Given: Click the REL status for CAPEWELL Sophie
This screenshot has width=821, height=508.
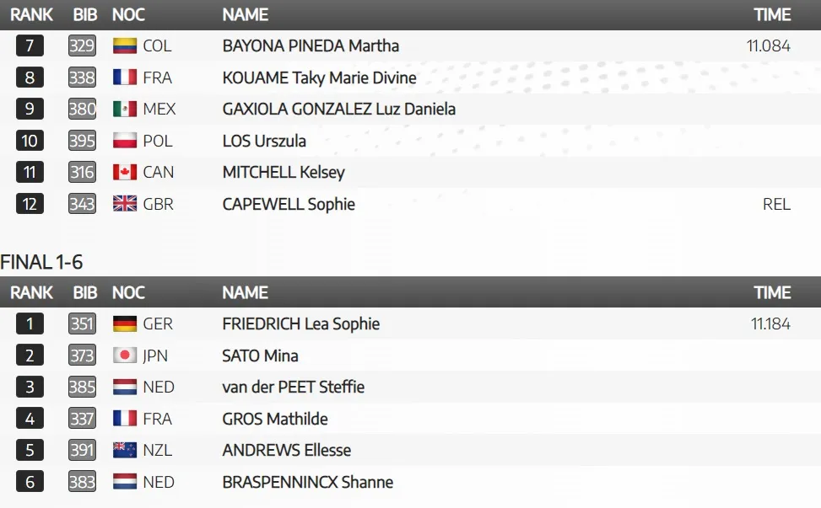Looking at the screenshot, I should click(776, 205).
